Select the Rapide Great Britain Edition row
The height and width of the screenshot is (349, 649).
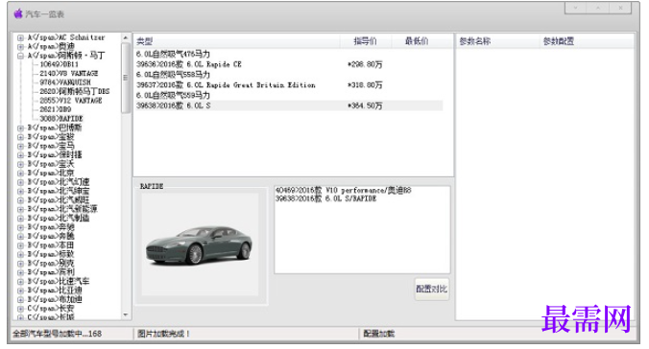pyautogui.click(x=289, y=85)
